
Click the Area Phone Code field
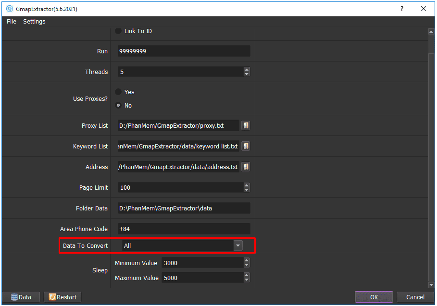(x=184, y=229)
